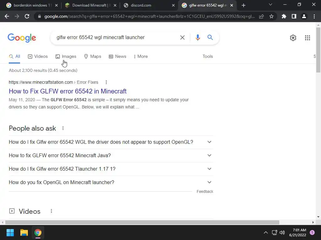
Task: Switch to News search tab
Action: point(118,56)
